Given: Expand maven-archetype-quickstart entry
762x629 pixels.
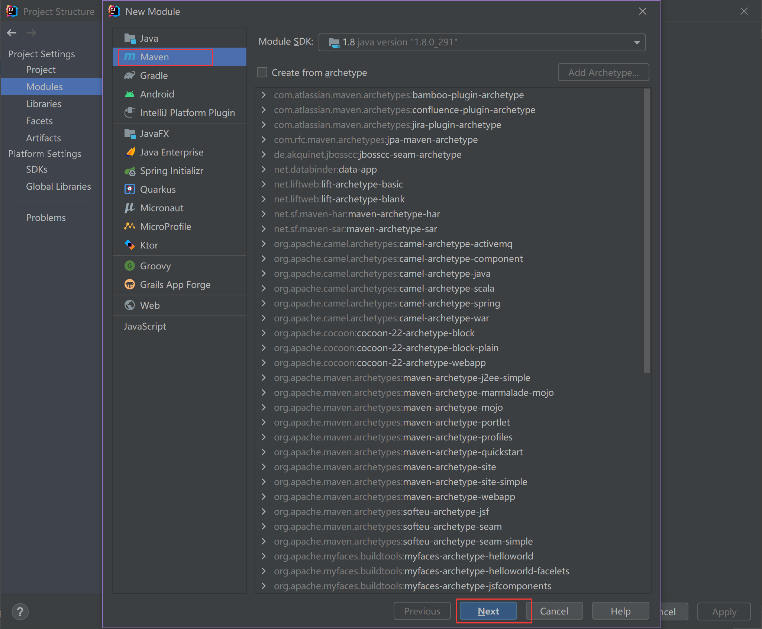Looking at the screenshot, I should [x=264, y=452].
